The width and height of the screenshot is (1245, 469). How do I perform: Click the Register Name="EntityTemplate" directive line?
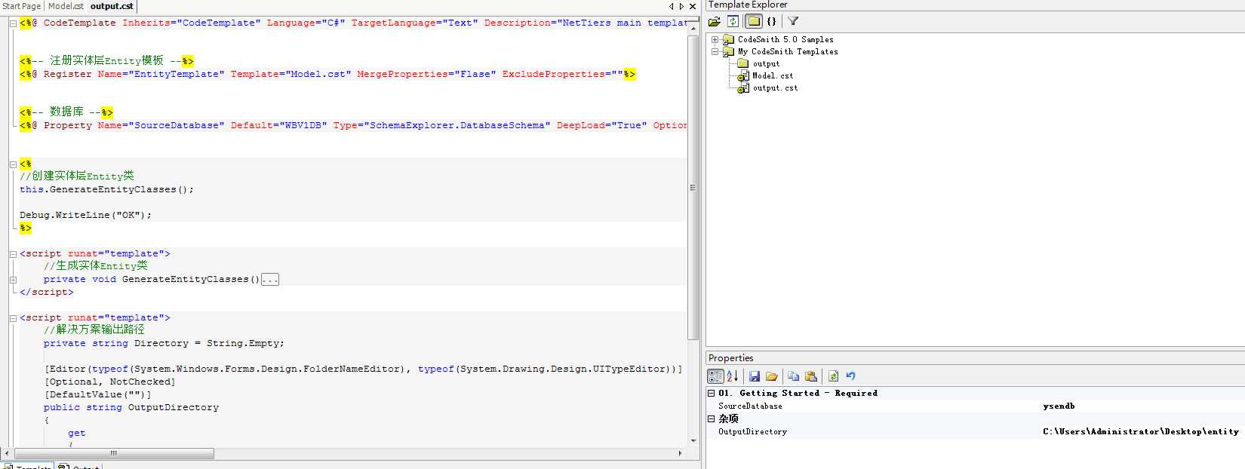(327, 74)
